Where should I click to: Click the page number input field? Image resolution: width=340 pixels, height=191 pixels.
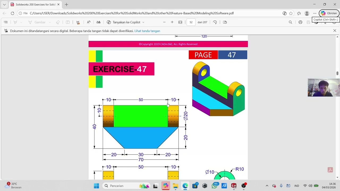[191, 22]
